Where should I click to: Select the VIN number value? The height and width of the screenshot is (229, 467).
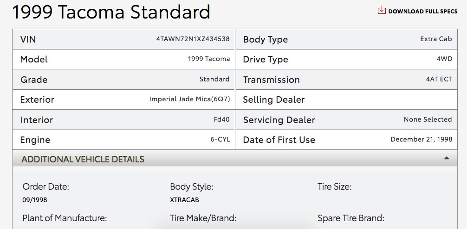coord(193,39)
